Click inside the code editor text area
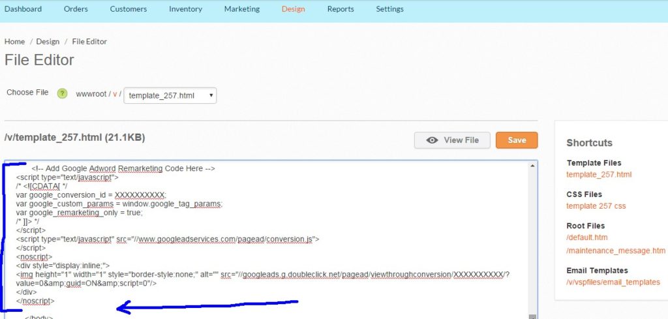The image size is (668, 319). click(266, 240)
